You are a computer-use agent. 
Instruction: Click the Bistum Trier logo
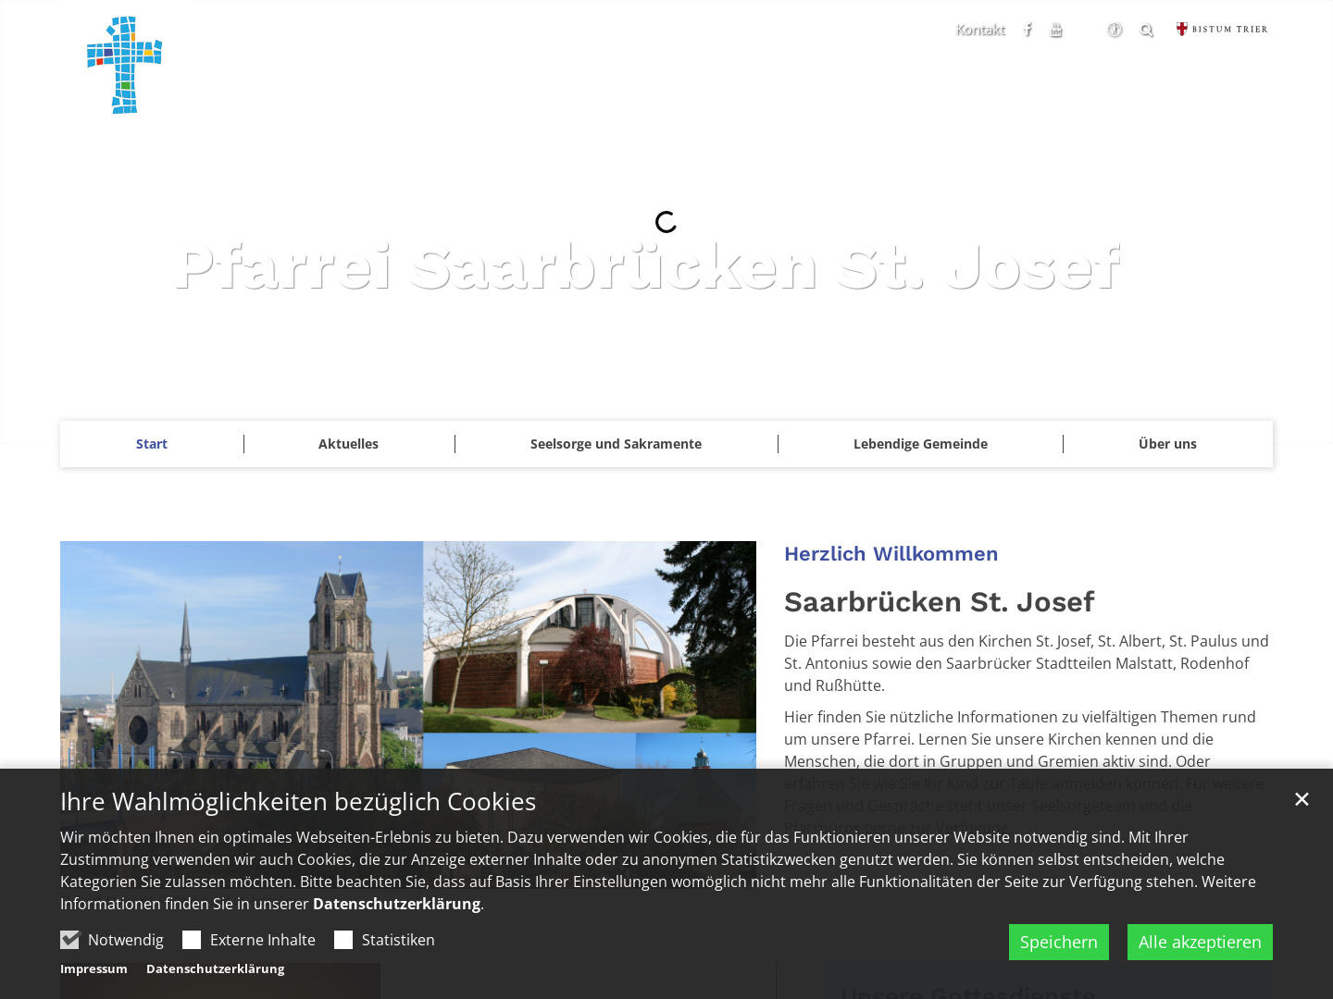[x=1222, y=29]
